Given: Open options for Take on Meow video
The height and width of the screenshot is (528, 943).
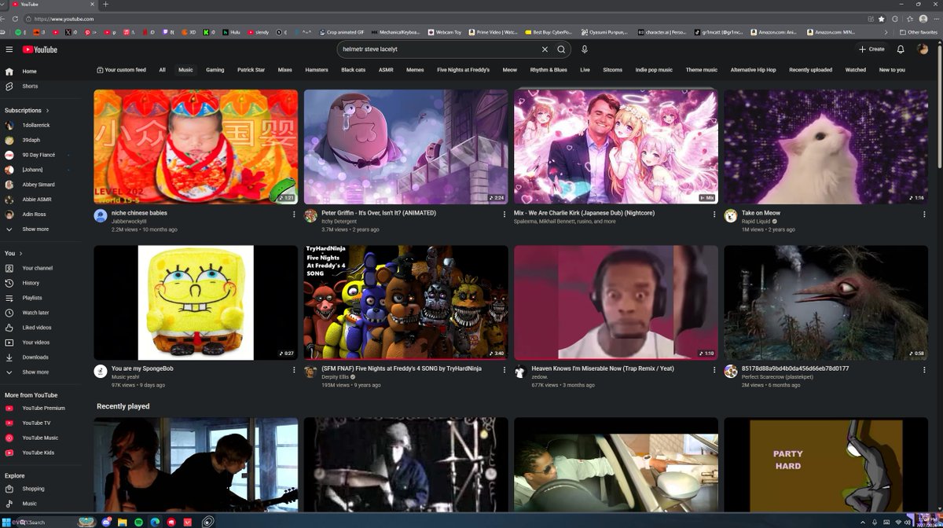Looking at the screenshot, I should pos(924,214).
